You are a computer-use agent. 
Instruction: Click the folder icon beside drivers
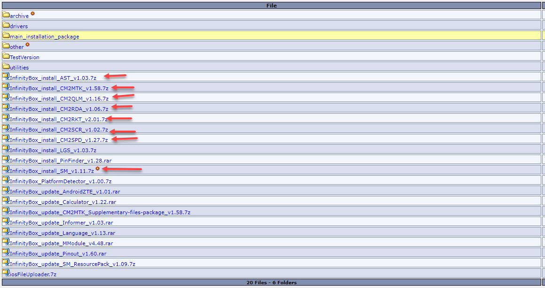[6, 25]
